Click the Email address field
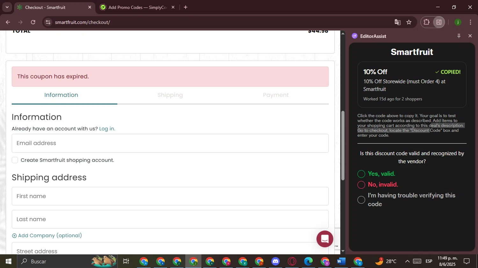The image size is (478, 268). point(170,143)
